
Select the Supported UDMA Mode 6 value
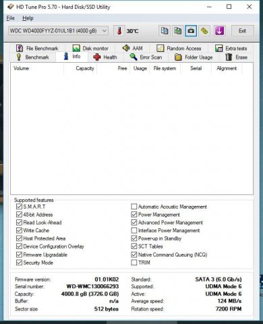pos(223,286)
